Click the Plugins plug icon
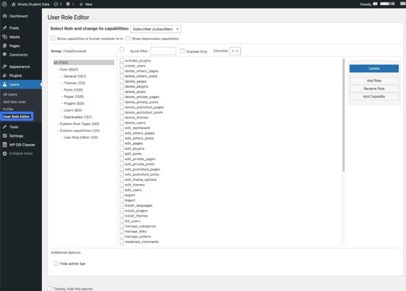The width and height of the screenshot is (406, 291). click(x=5, y=75)
